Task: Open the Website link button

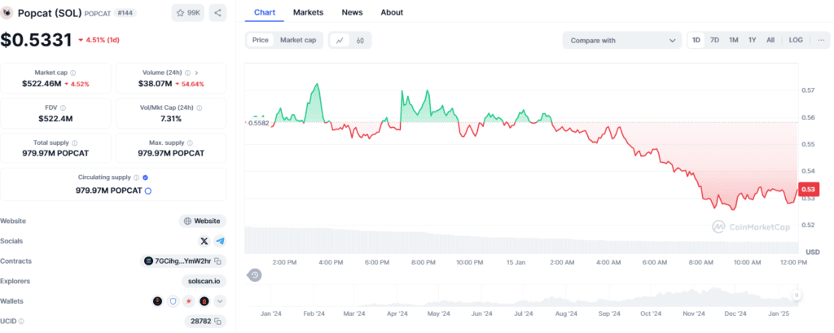Action: (203, 221)
